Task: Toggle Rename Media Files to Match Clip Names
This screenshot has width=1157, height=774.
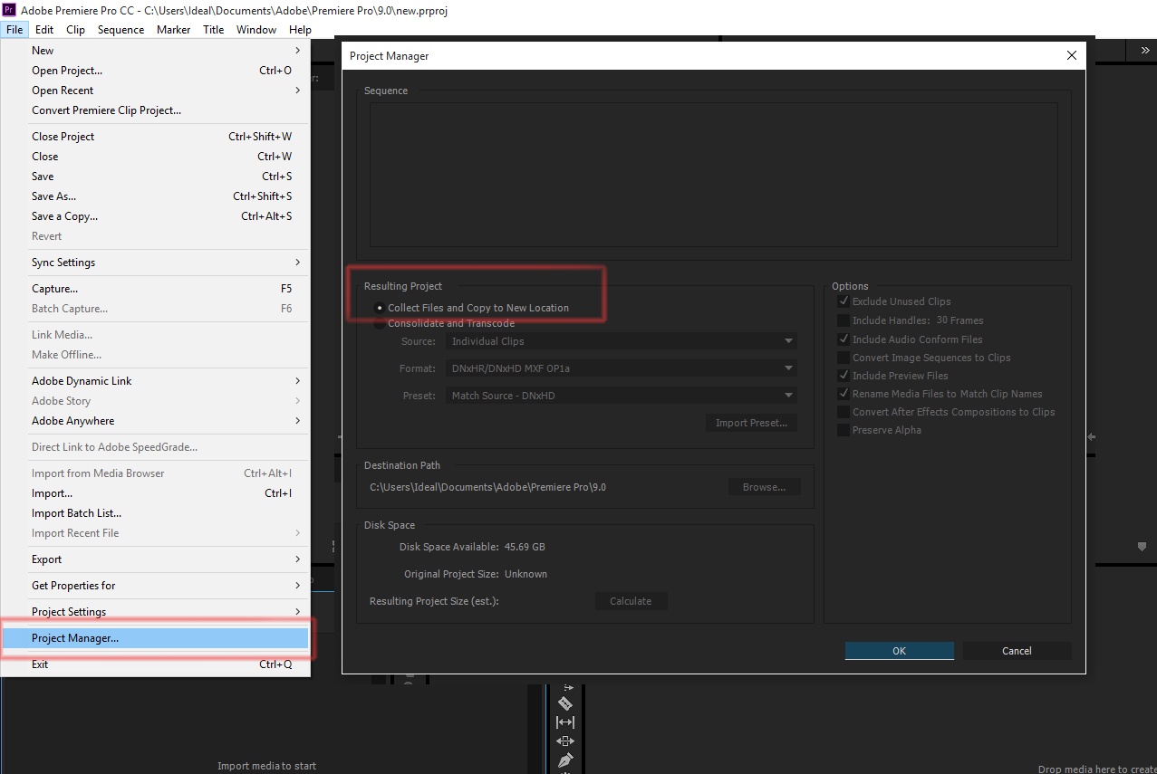Action: click(x=844, y=394)
